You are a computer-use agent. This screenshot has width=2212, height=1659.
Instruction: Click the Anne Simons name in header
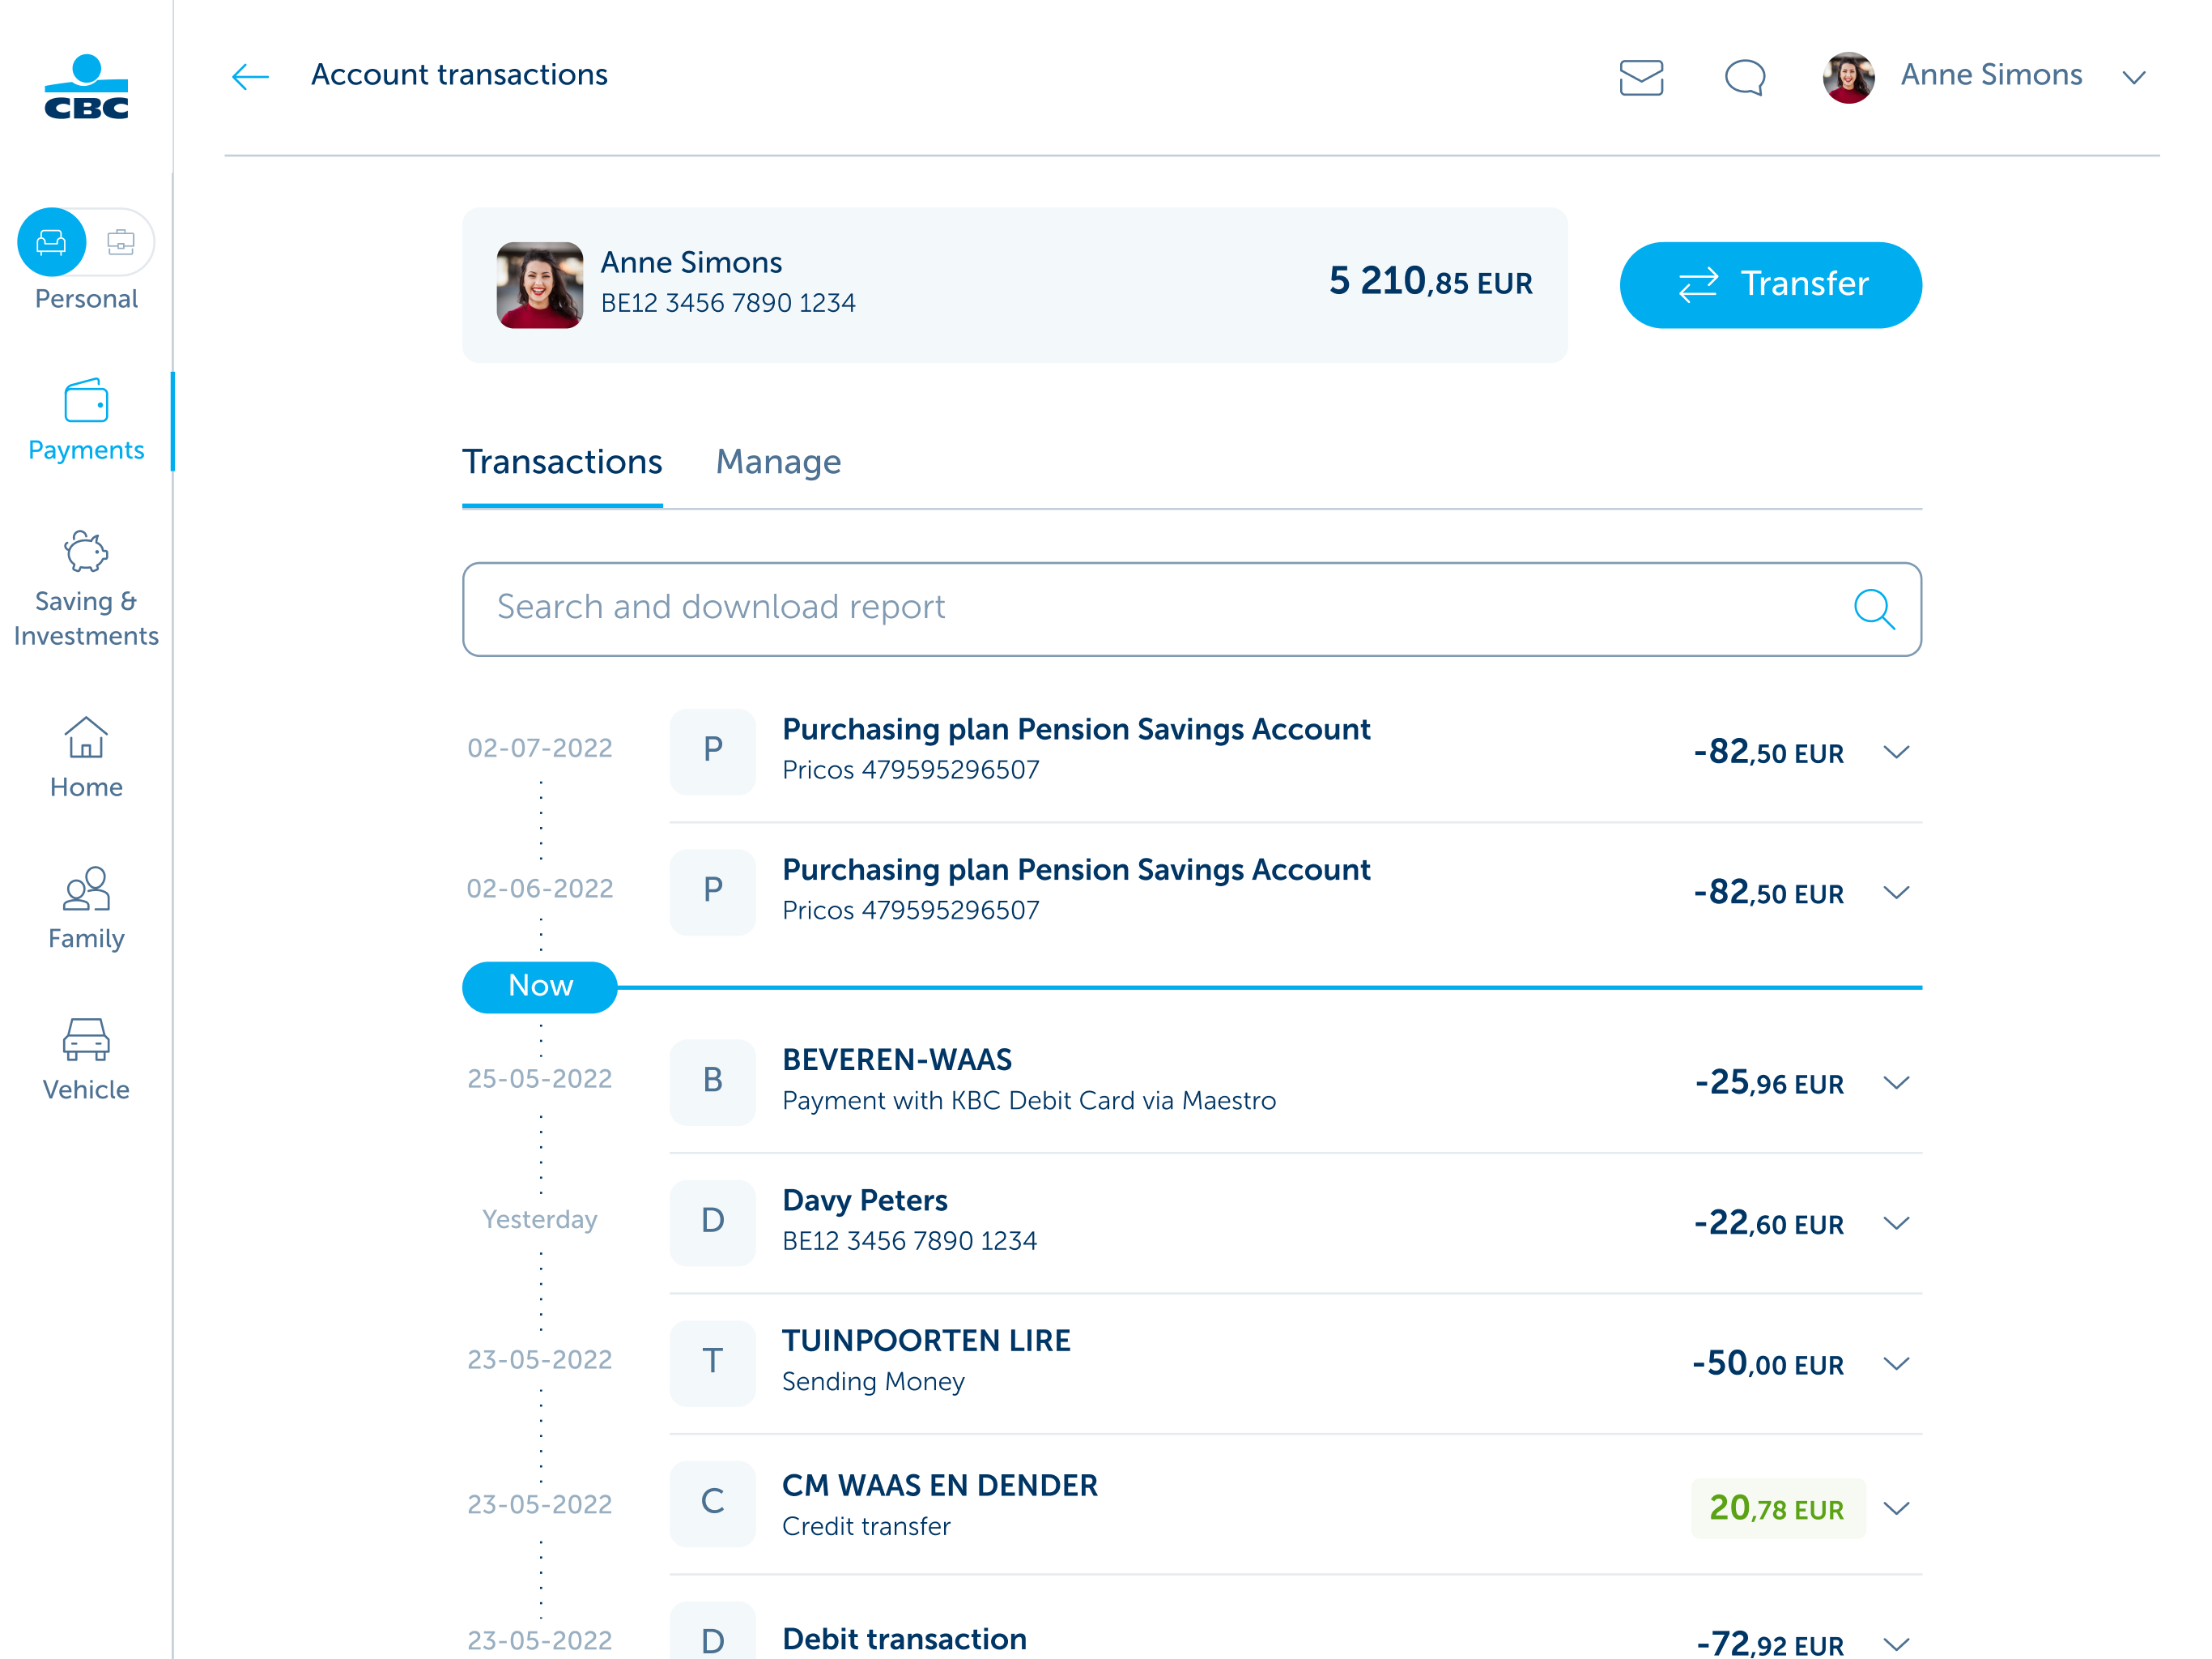(x=1991, y=75)
